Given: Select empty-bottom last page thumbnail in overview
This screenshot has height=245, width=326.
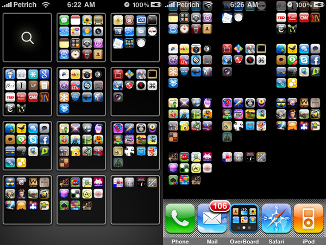Looking at the screenshot, I should 135,200.
